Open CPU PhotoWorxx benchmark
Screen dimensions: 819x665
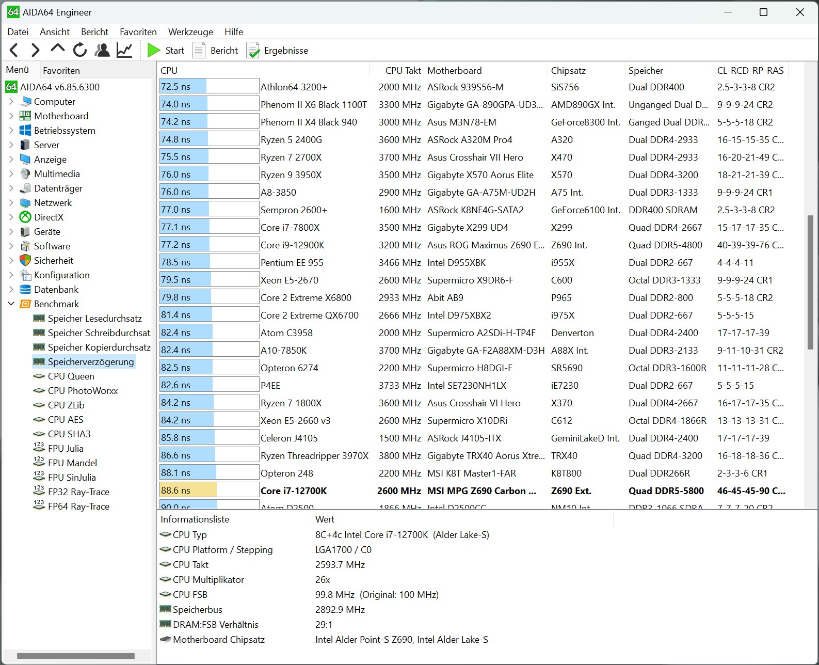[x=83, y=391]
